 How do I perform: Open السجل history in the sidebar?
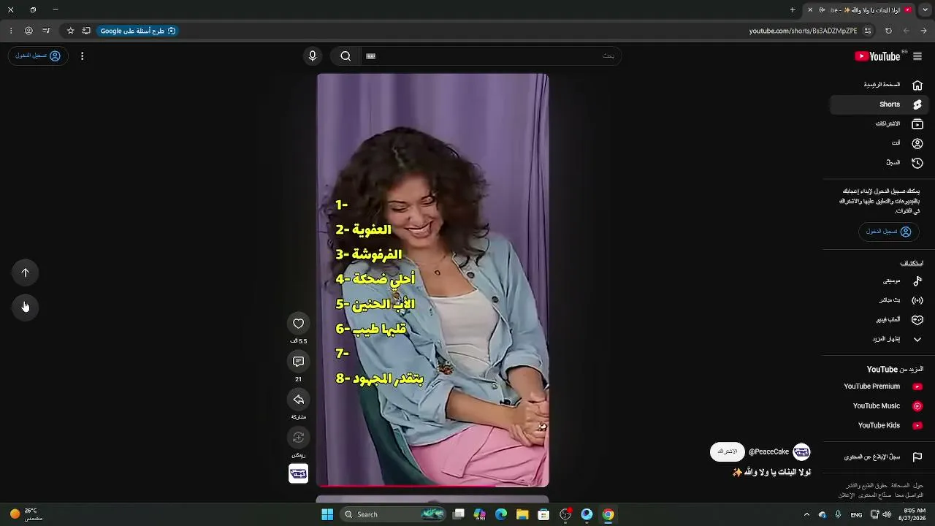coord(879,163)
